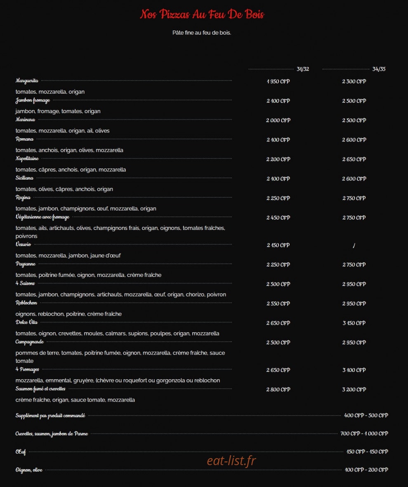Viewport: 408px width, 487px height.
Task: Click the Marinara 2 000 CFP price
Action: coord(278,120)
